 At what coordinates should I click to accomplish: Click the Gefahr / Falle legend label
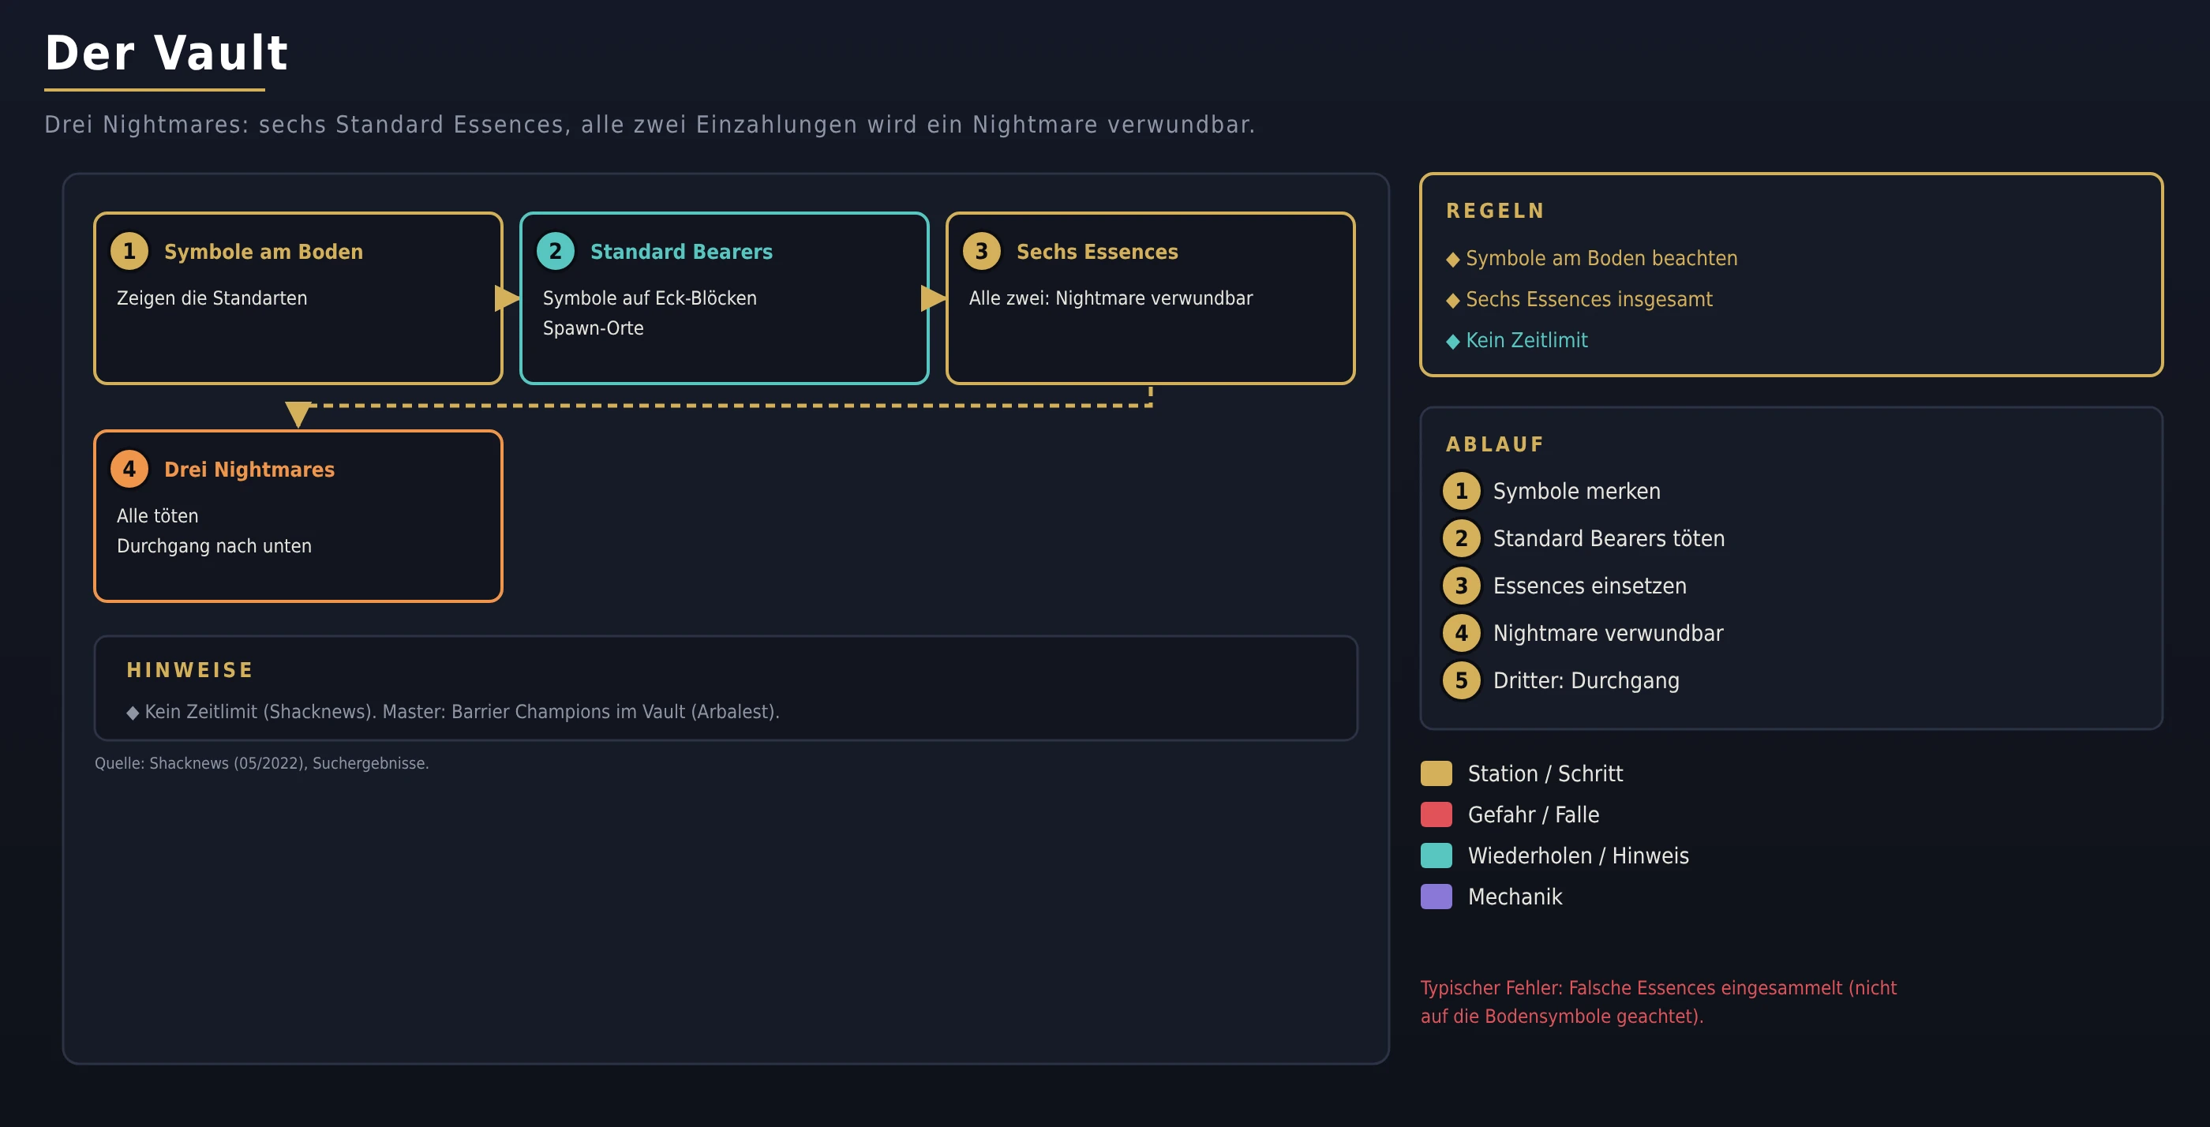pos(1533,814)
